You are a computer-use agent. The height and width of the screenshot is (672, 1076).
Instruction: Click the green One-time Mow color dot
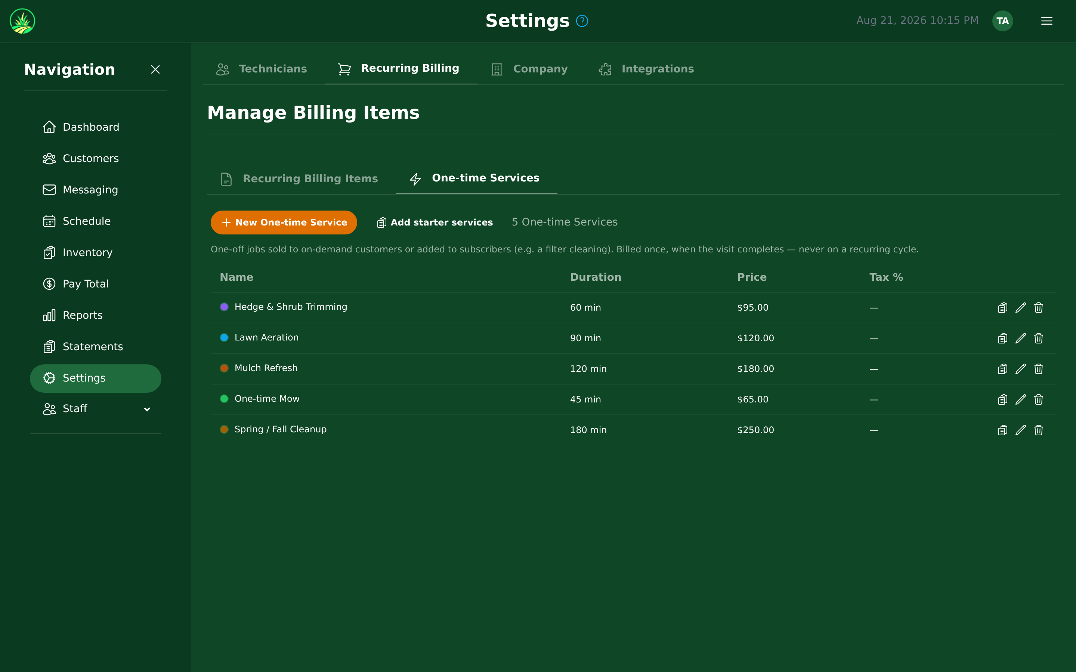224,399
